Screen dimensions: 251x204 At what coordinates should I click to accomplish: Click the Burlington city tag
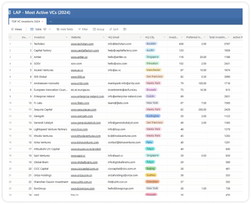[x=153, y=116]
